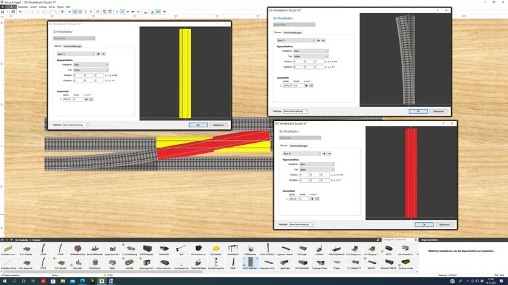Click the catalog up-level arrow

click(12, 240)
